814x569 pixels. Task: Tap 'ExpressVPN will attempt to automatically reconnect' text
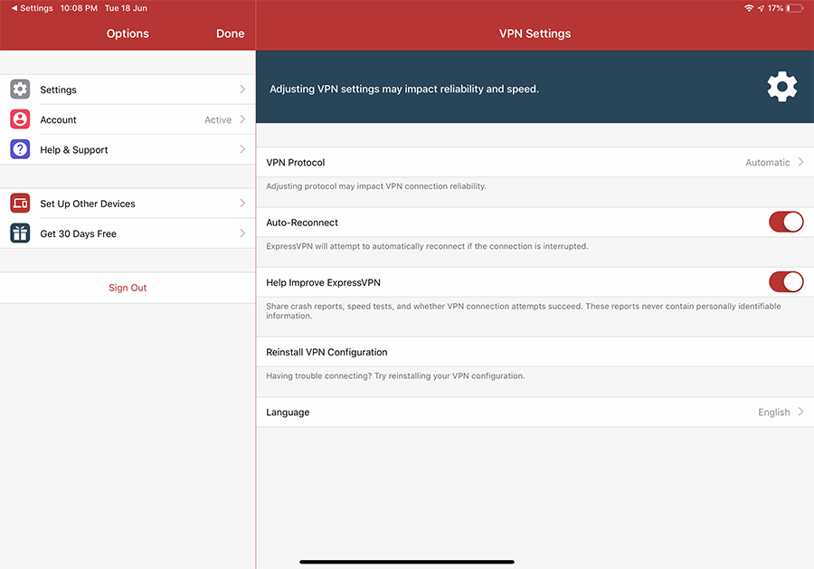427,247
